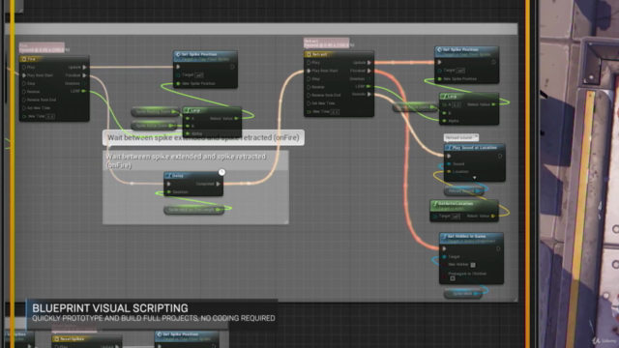This screenshot has height=348, width=619.
Task: Click the Update output pin on Retract node
Action: 369,63
